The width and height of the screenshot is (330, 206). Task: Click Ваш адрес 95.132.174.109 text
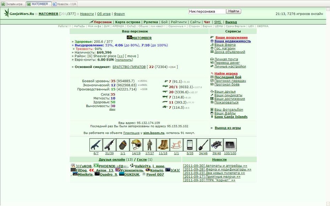(139, 123)
